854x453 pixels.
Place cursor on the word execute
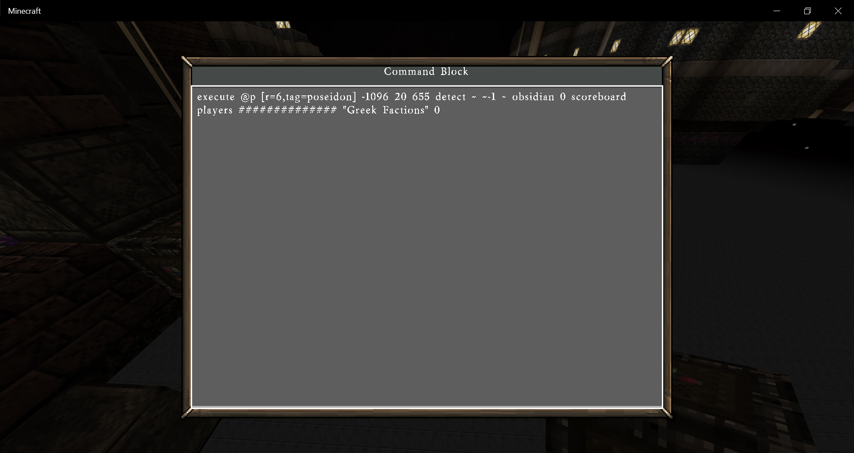click(216, 97)
